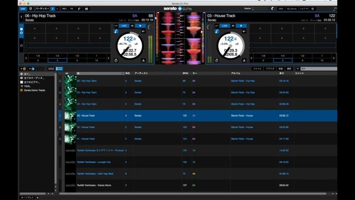The height and width of the screenshot is (200, 355).
Task: Select TIDAL in the sidebar
Action: (27, 86)
